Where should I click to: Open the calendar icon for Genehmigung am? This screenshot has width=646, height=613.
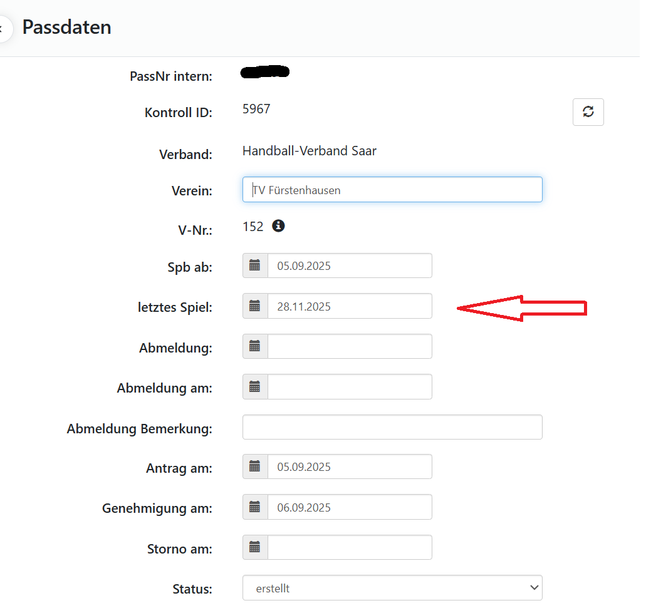pyautogui.click(x=255, y=507)
